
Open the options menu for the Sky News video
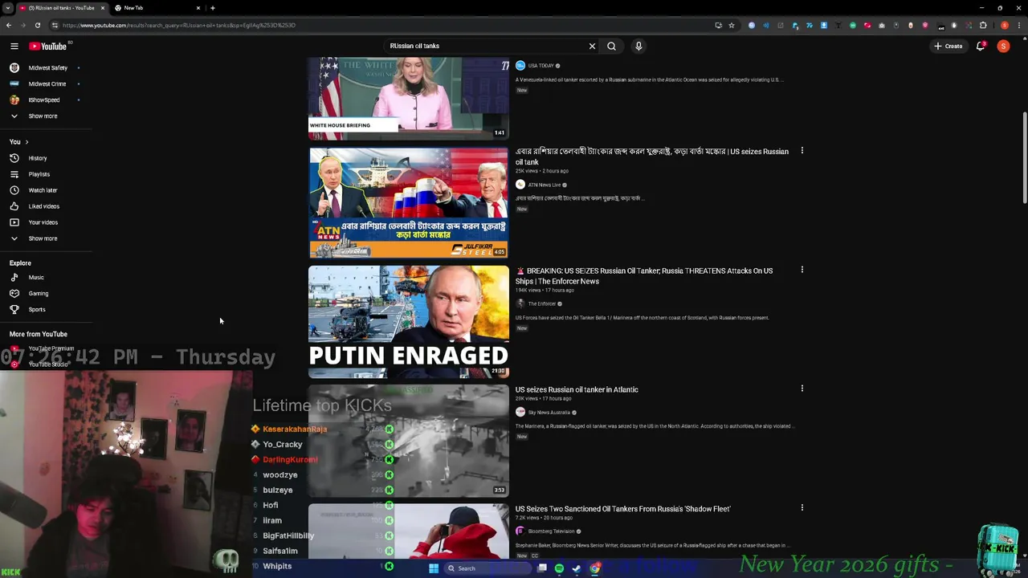click(802, 389)
